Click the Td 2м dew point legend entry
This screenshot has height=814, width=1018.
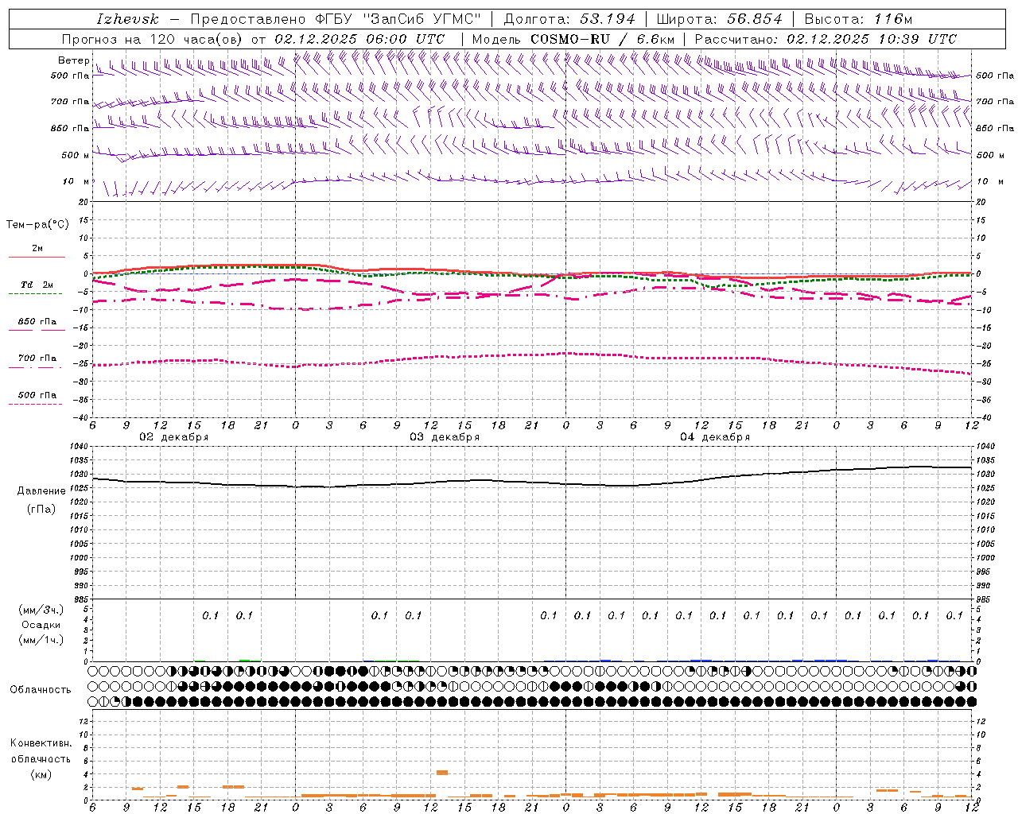37,285
